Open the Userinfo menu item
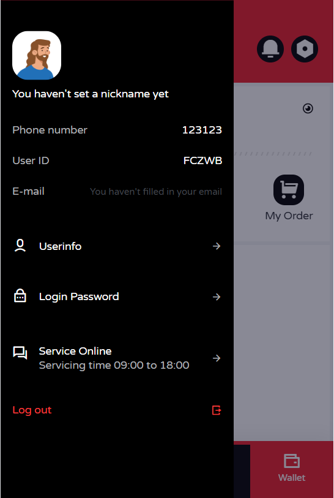Screen dimensions: 334x498 pos(117,246)
